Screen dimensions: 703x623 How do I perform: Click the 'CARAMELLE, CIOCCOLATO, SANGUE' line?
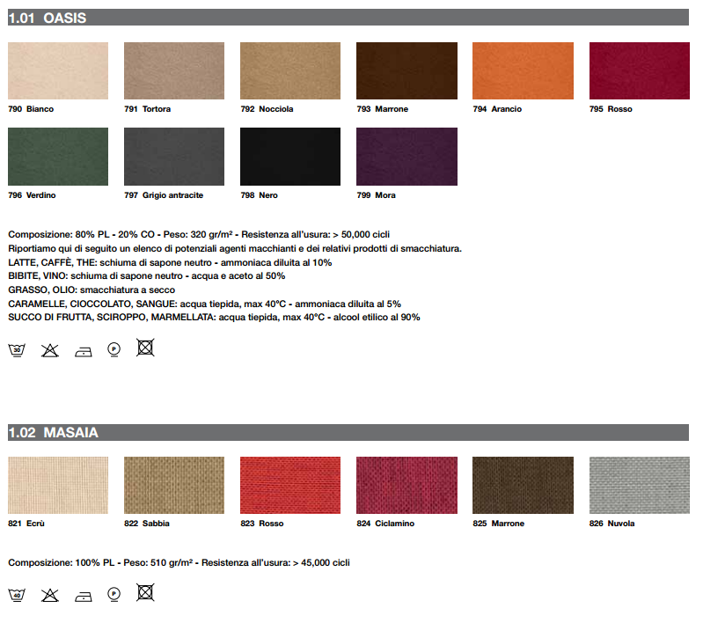[x=204, y=304]
